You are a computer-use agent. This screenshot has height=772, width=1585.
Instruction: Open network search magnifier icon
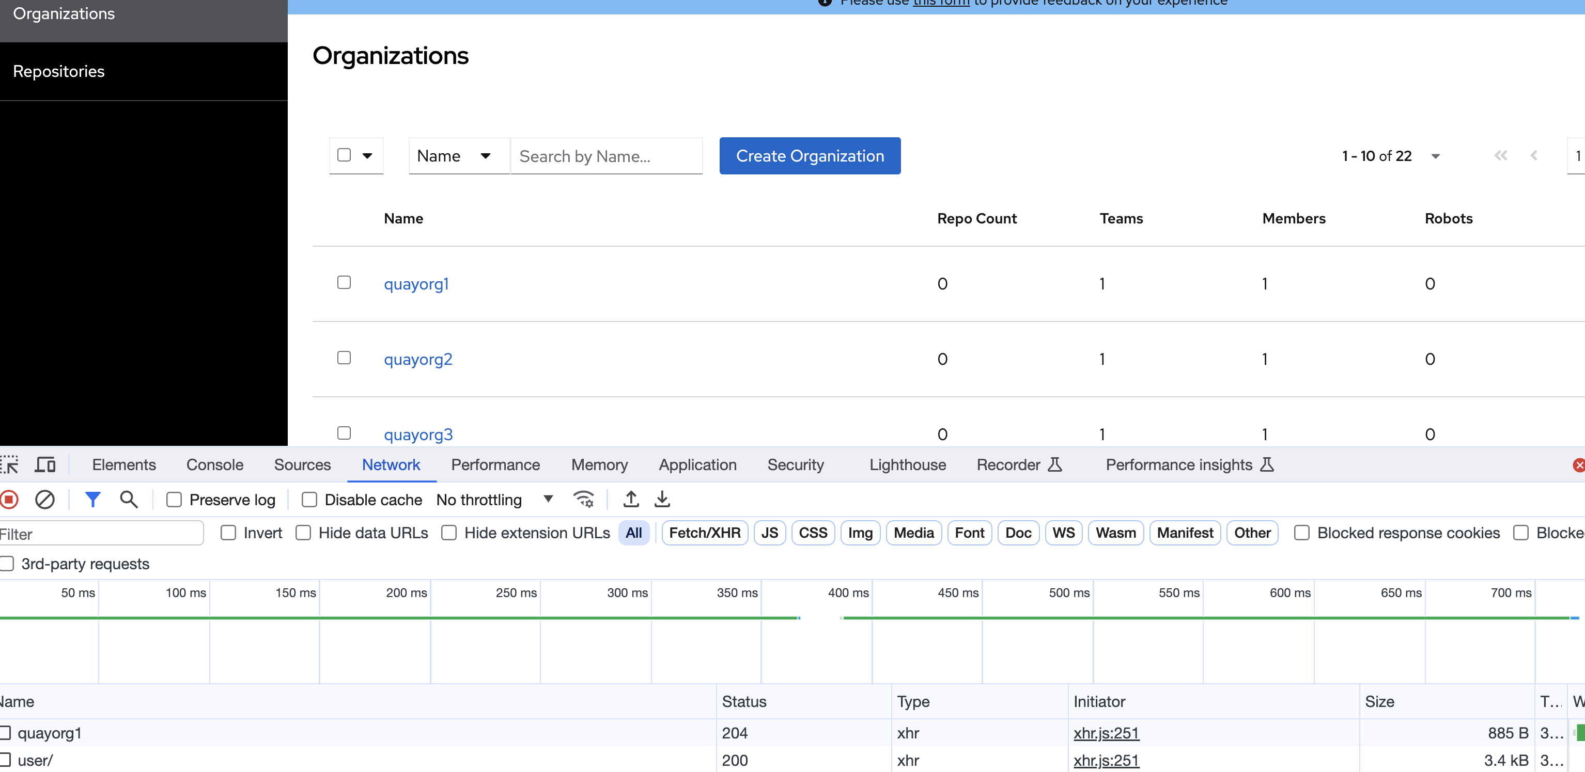click(129, 500)
